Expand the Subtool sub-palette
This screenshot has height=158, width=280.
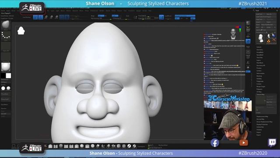[x=259, y=47]
